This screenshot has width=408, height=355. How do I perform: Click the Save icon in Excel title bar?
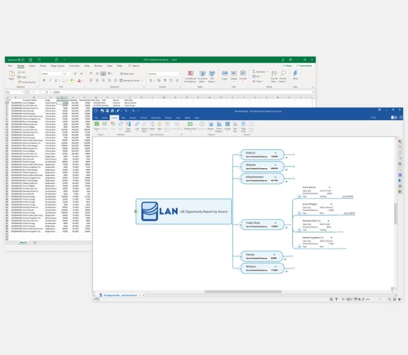tap(30, 60)
